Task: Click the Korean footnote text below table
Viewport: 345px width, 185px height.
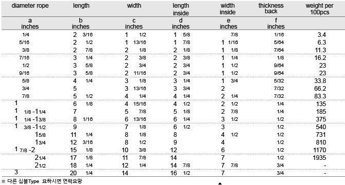Action: pos(42,181)
